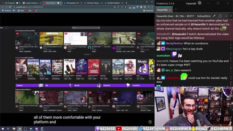Close the HasanAbi chat tab
This screenshot has height=131, width=233.
[x=170, y=10]
